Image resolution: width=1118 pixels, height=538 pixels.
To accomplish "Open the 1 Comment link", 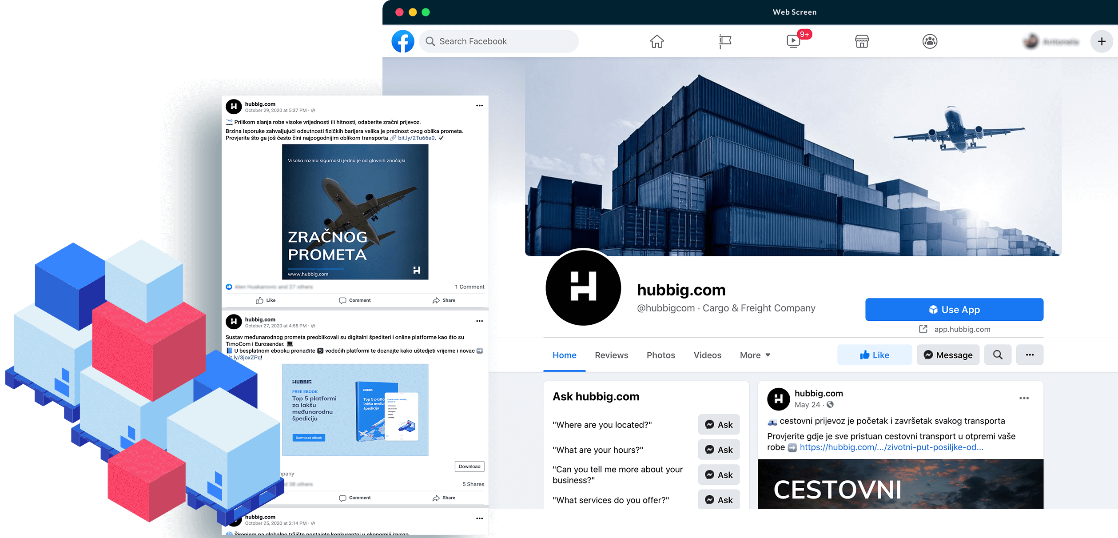I will click(469, 287).
